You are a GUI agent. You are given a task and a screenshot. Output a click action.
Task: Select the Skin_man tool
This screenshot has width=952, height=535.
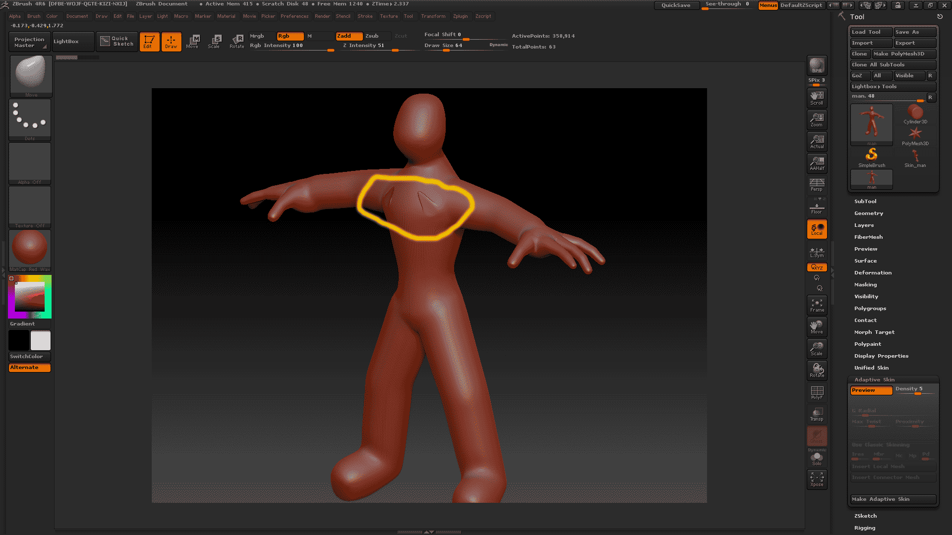tap(915, 158)
